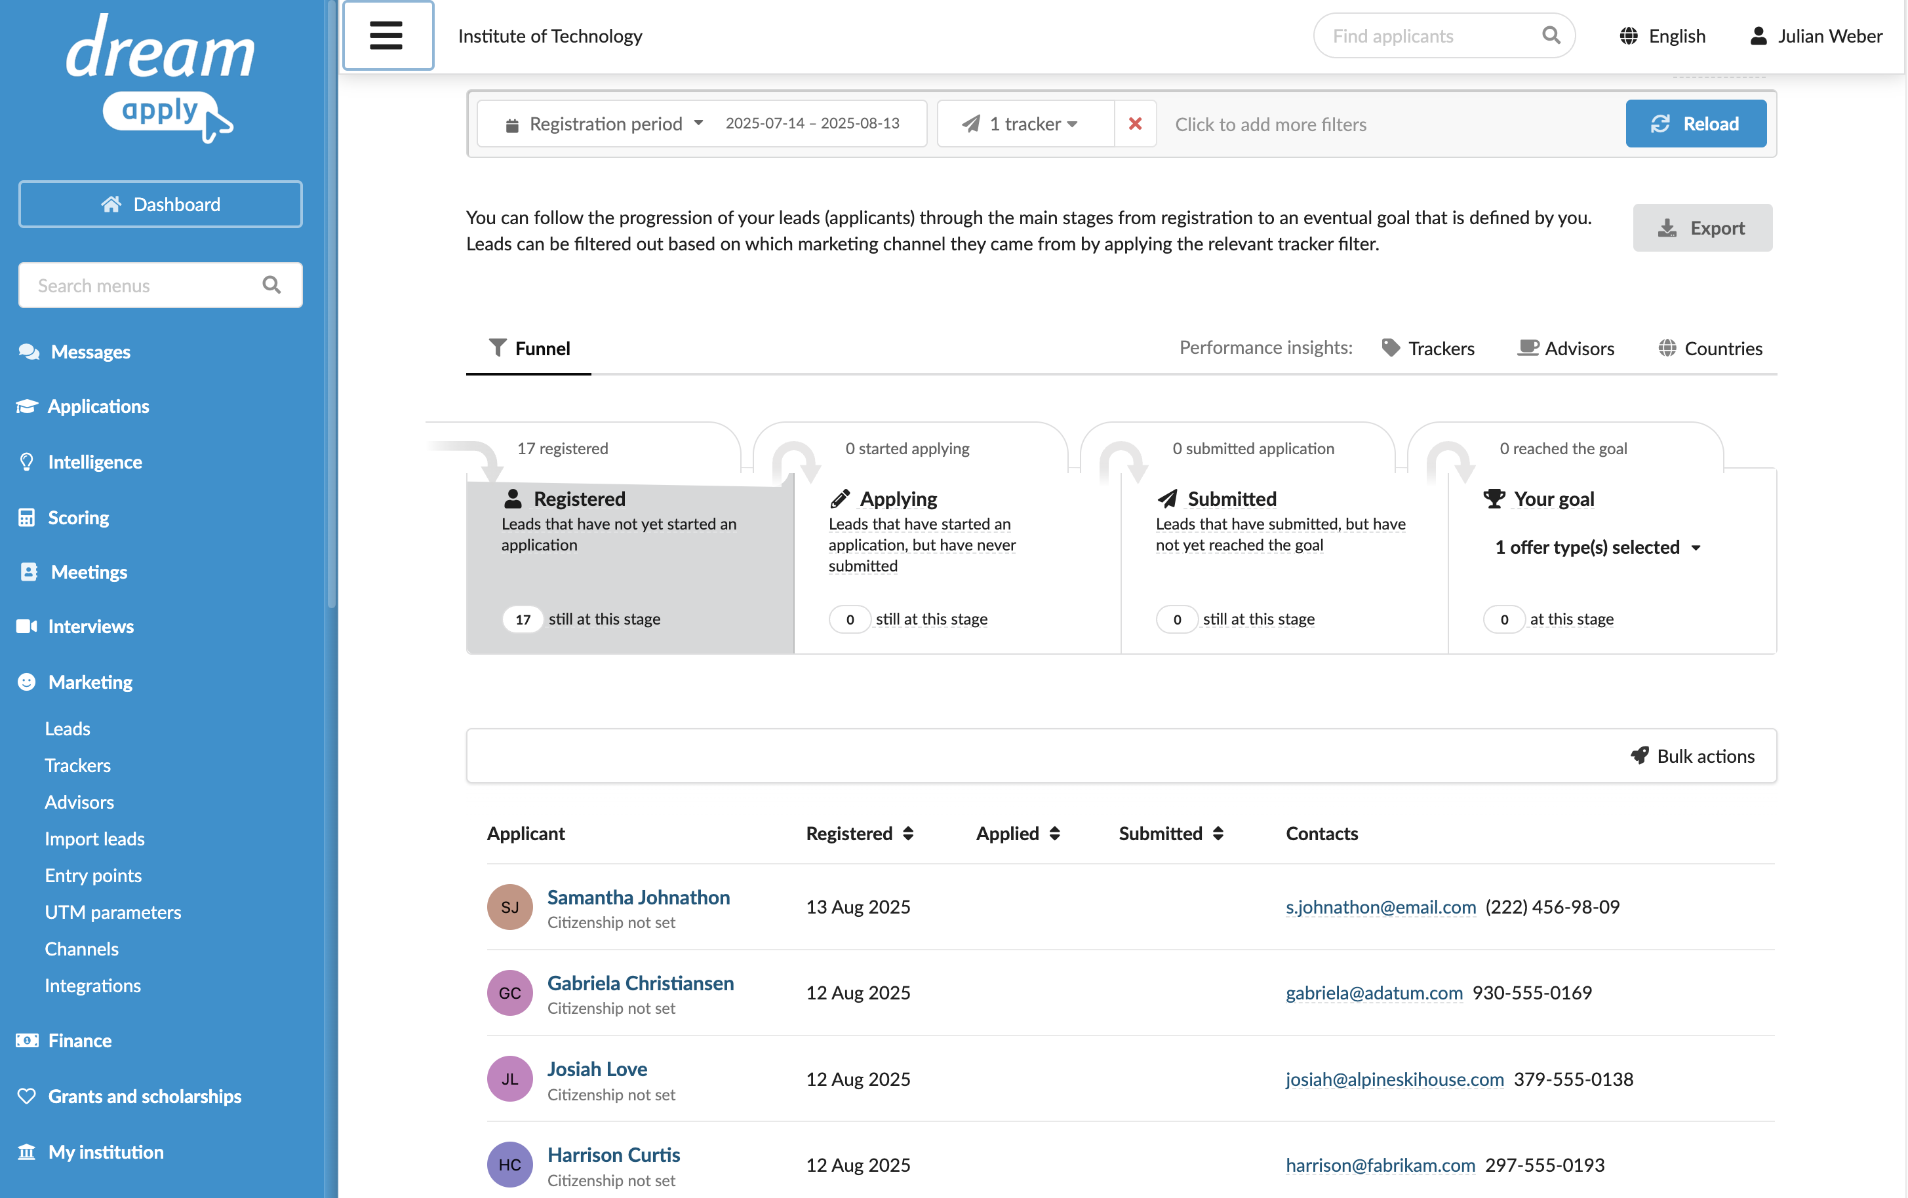Toggle the hamburger menu button
This screenshot has height=1198, width=1908.
[x=388, y=35]
